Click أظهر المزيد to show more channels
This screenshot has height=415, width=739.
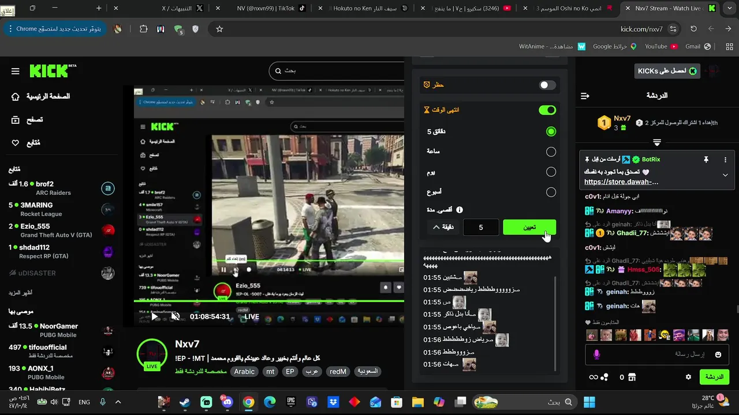21,293
